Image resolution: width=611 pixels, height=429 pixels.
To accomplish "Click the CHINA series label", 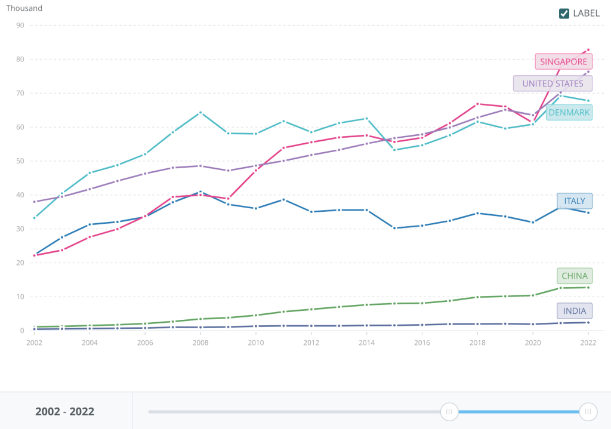I will point(575,276).
